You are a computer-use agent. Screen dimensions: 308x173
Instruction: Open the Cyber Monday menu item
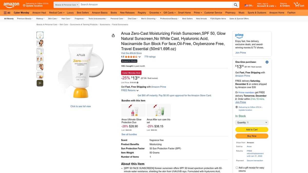21,13
